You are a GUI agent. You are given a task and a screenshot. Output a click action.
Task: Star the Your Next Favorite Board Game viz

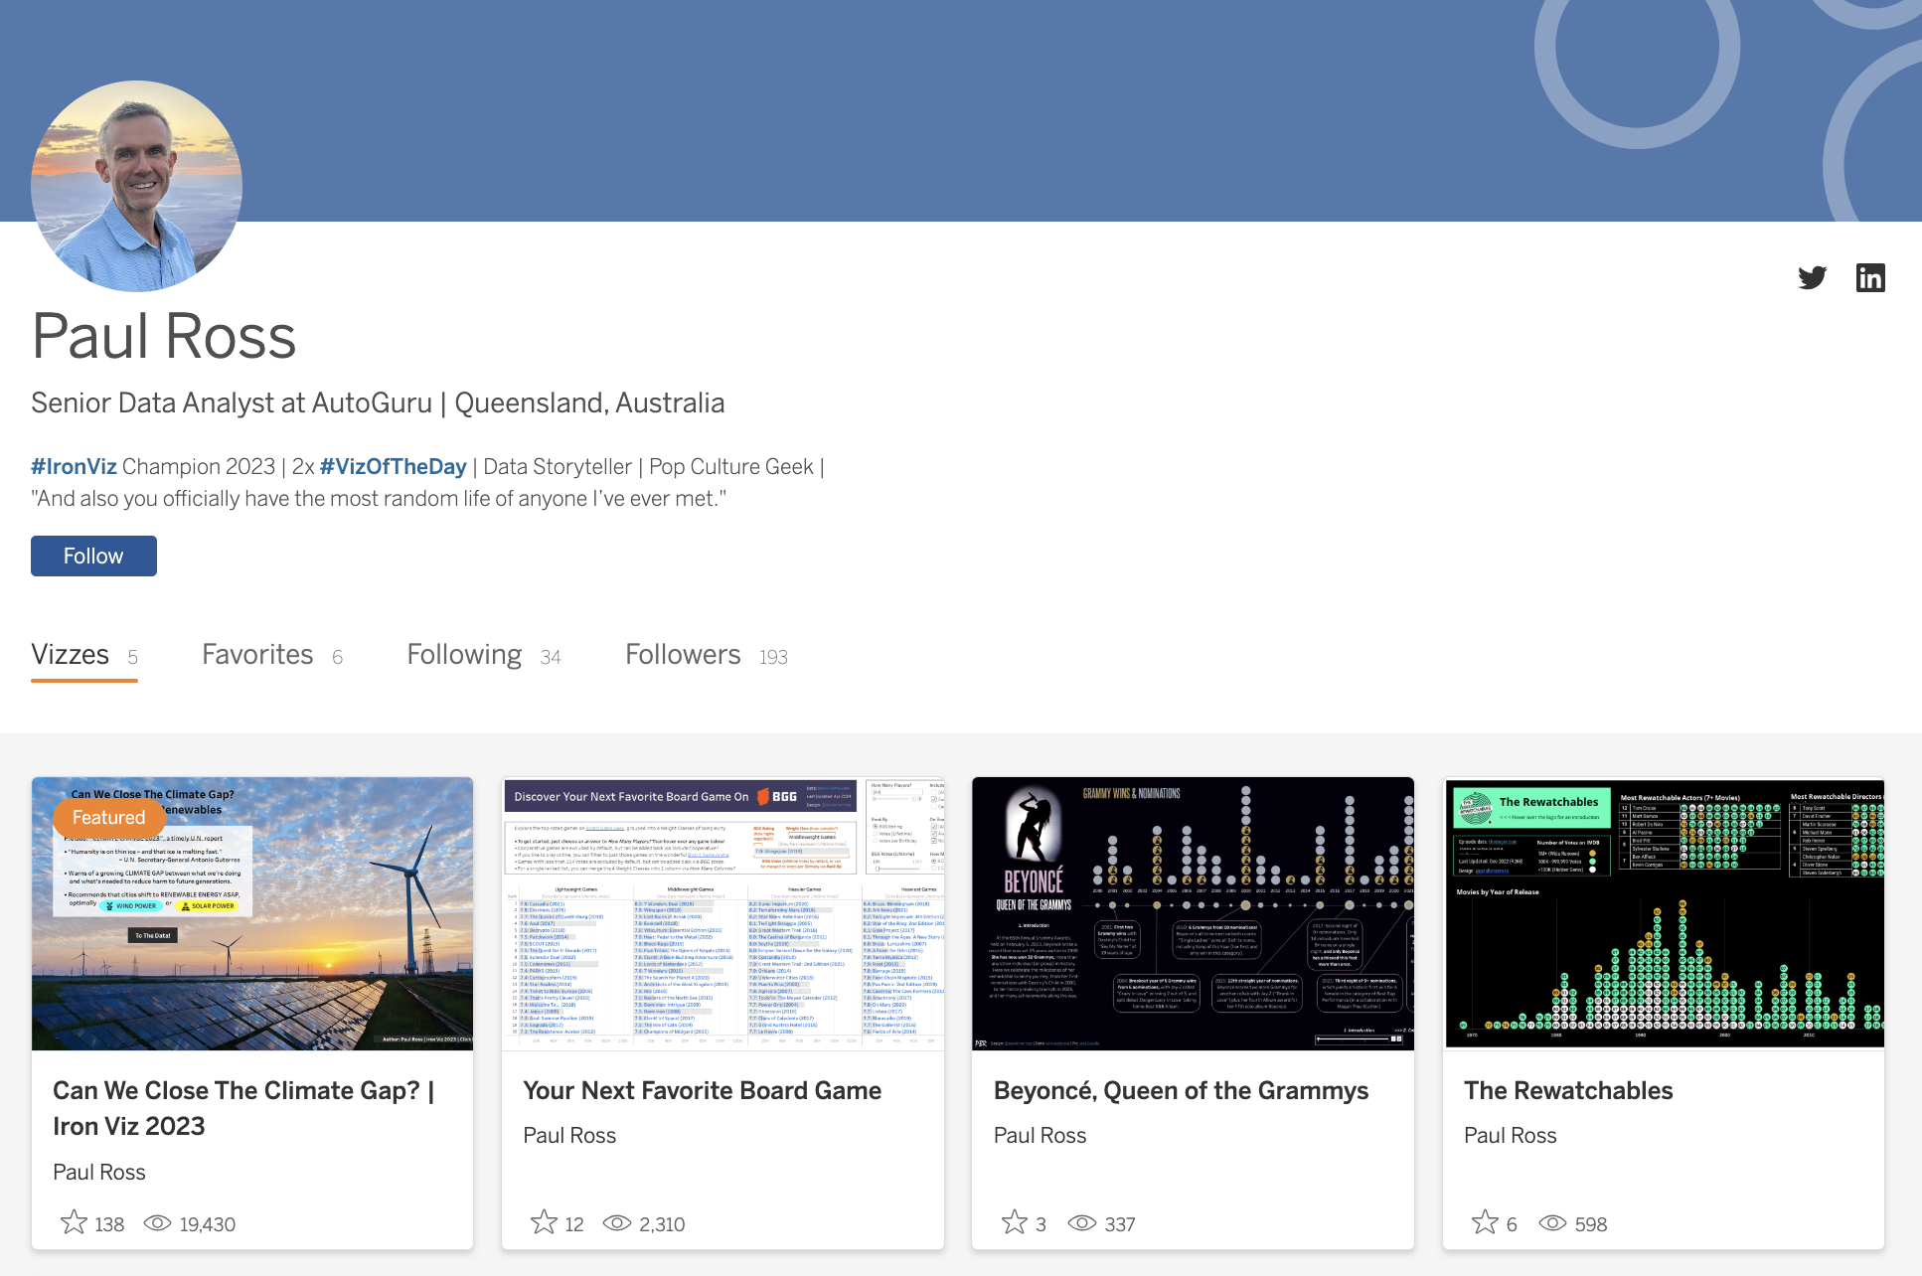click(x=544, y=1222)
